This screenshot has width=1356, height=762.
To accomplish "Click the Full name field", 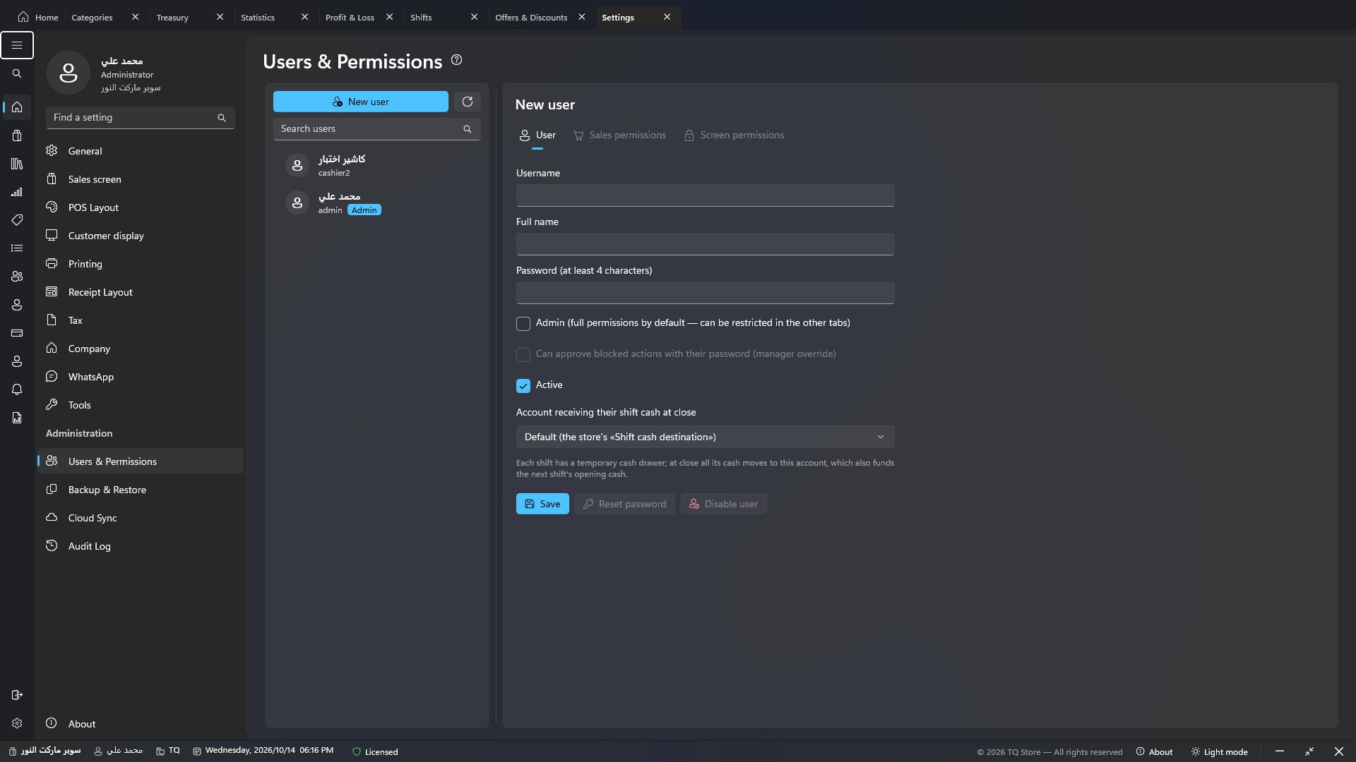I will tap(705, 244).
